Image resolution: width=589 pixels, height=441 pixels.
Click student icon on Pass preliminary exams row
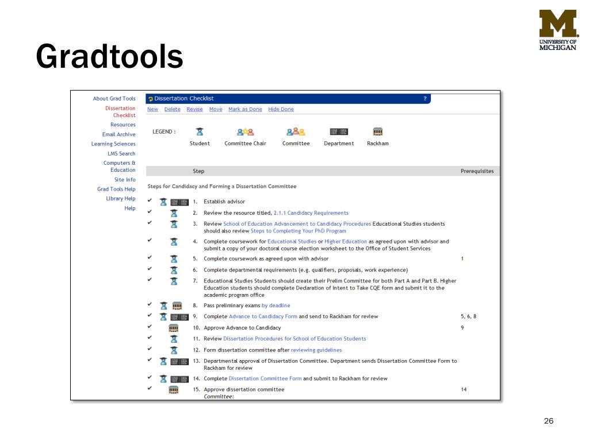tap(163, 306)
